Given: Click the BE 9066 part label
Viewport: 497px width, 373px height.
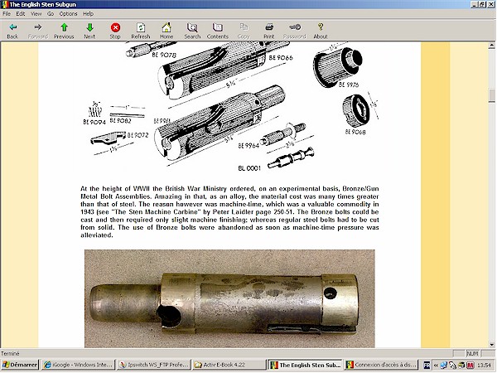Looking at the screenshot, I should coord(281,58).
